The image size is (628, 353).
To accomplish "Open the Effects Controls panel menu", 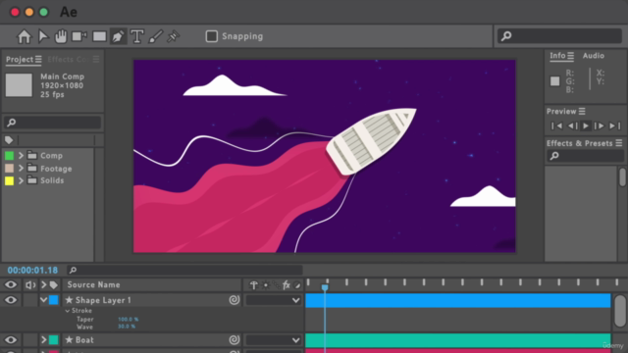I will 96,60.
